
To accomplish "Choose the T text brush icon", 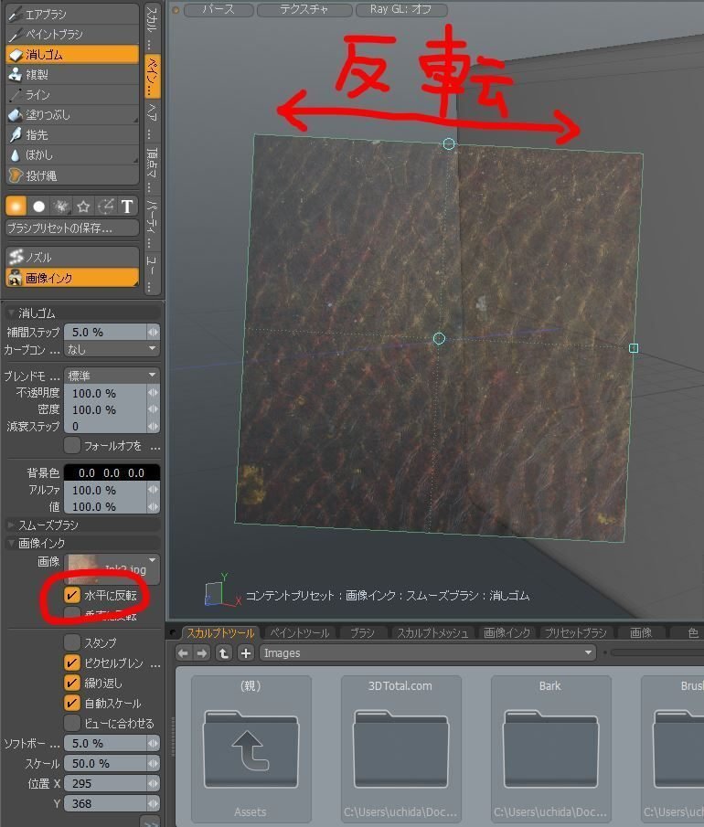I will pos(127,207).
